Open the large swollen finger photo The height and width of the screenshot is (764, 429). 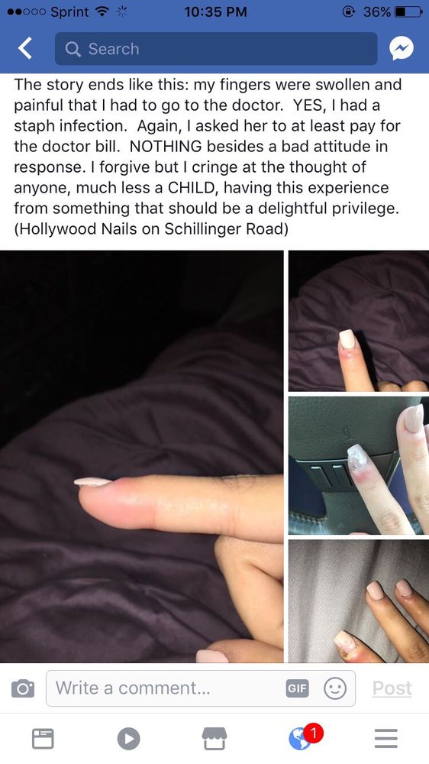[141, 457]
